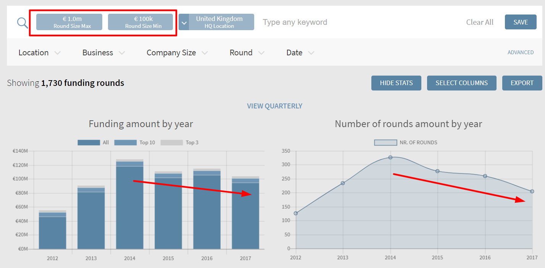This screenshot has height=268, width=545.
Task: Click the HIDE STATS button
Action: pos(396,83)
